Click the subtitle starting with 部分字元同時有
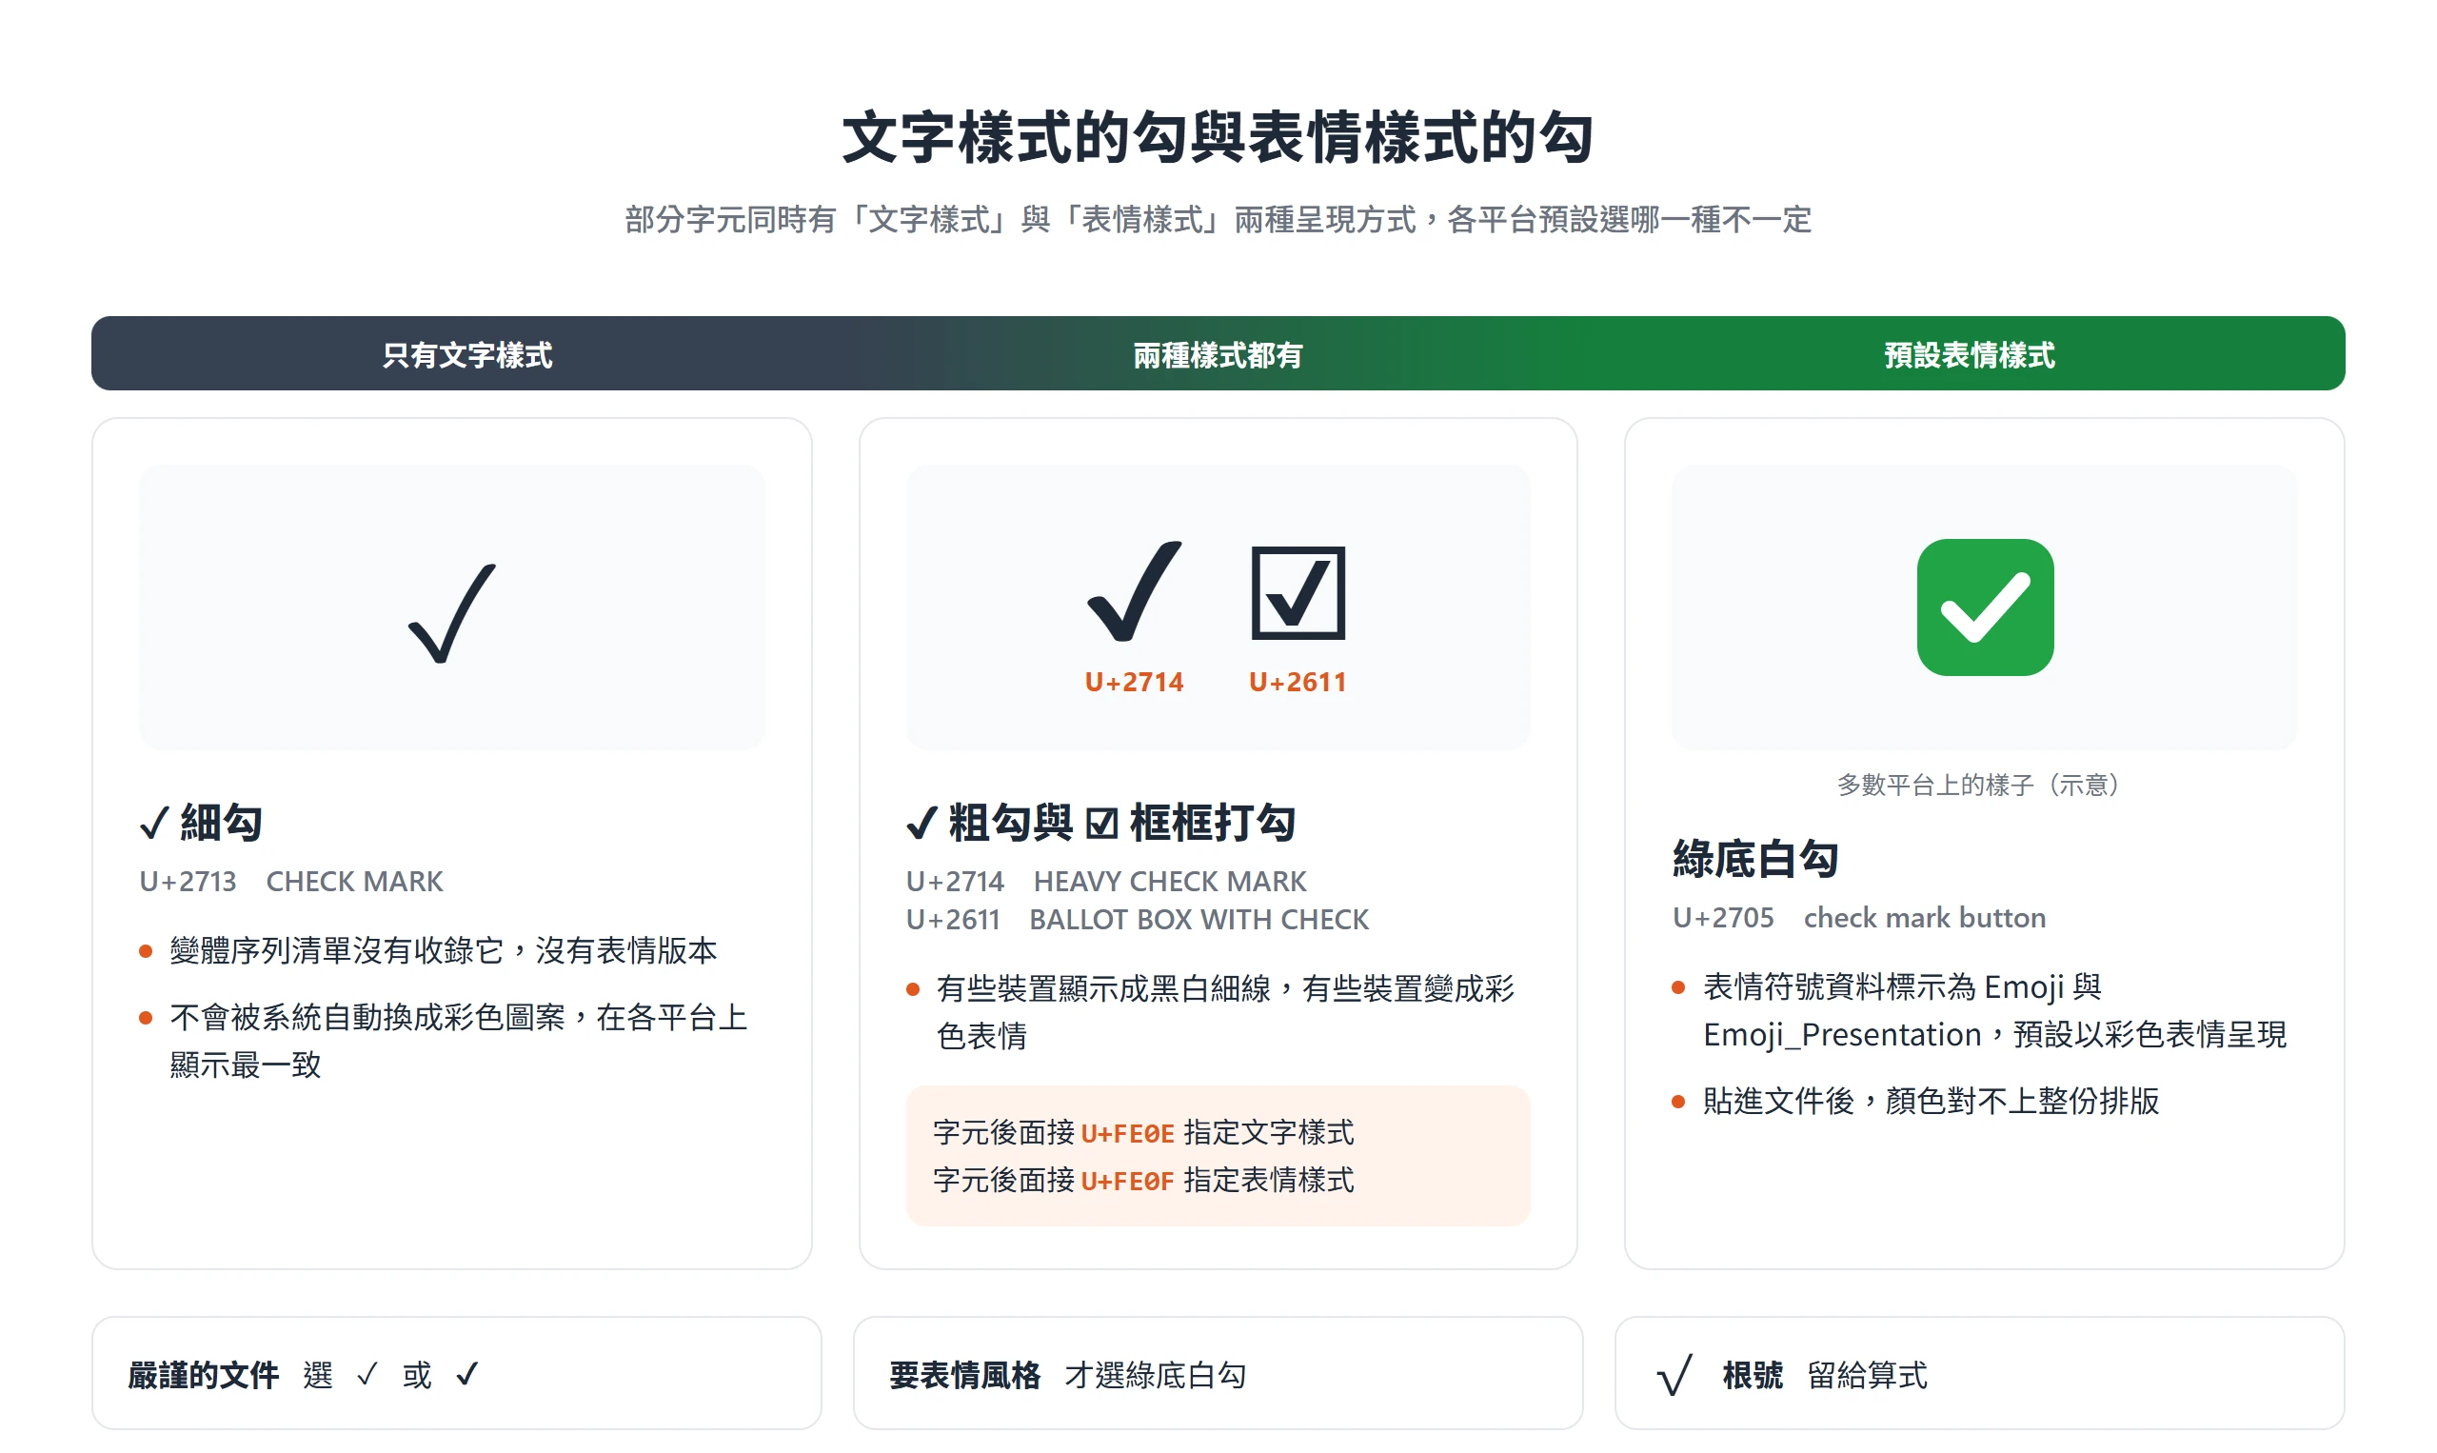 1218,219
